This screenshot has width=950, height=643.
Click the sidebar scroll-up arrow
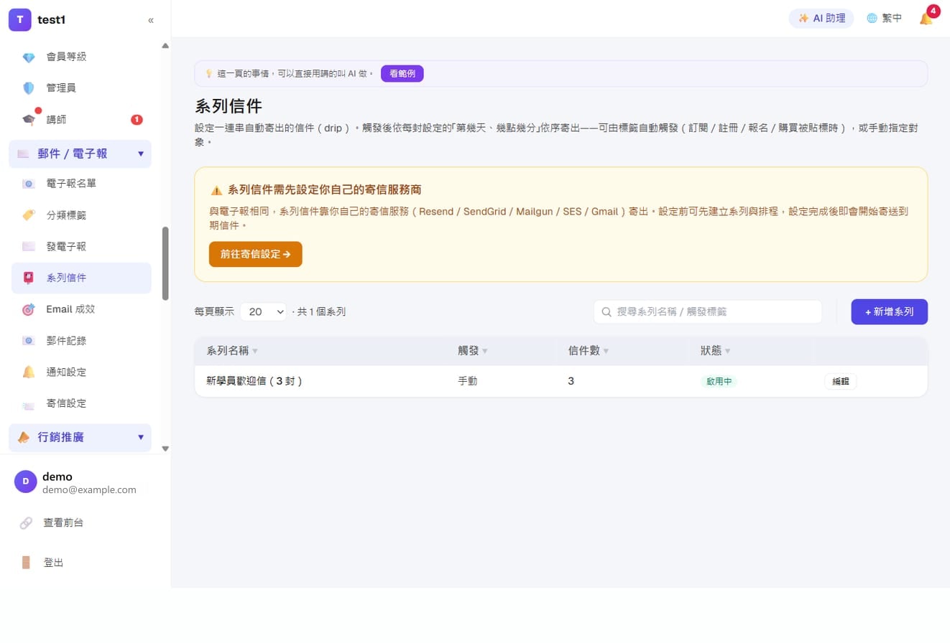point(165,46)
